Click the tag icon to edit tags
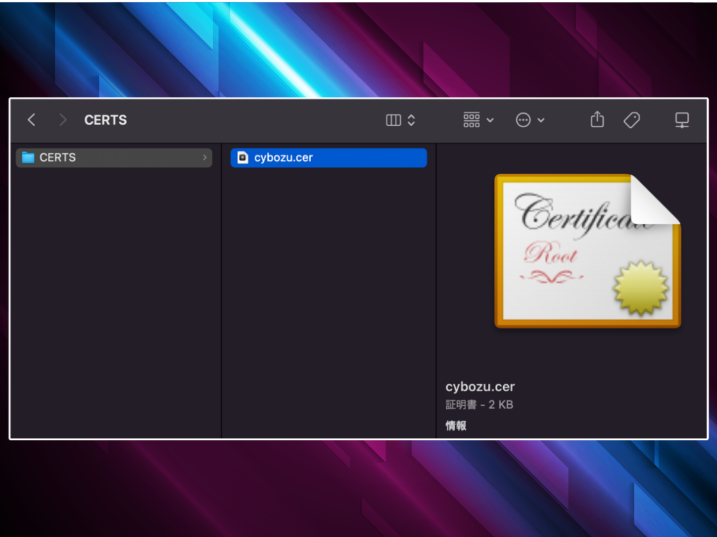This screenshot has width=717, height=537. pyautogui.click(x=632, y=120)
